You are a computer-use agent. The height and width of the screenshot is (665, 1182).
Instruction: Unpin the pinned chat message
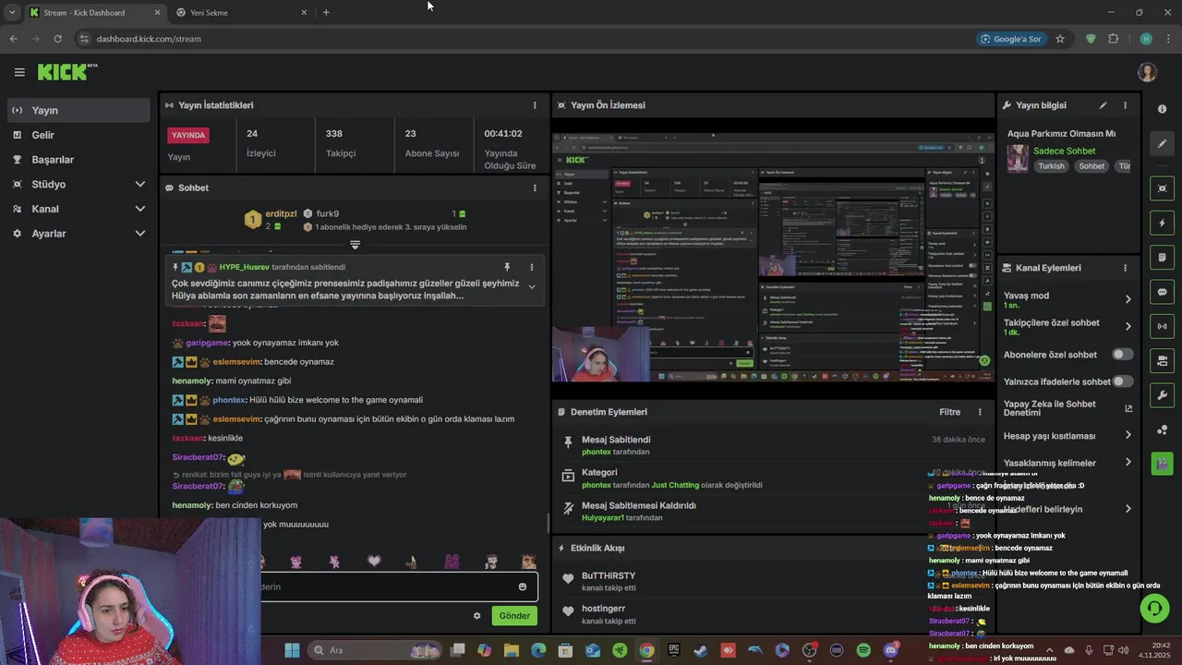click(507, 267)
